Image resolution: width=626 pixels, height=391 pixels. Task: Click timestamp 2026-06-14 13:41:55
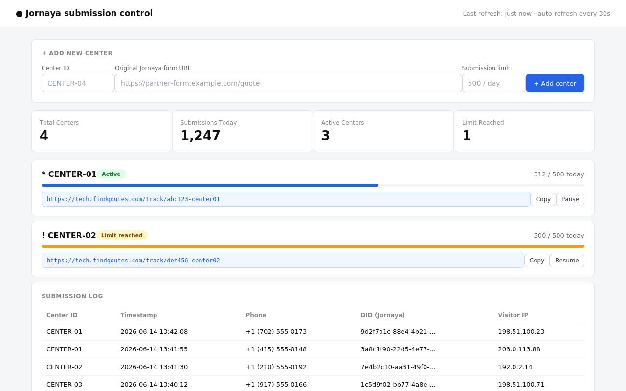click(154, 349)
